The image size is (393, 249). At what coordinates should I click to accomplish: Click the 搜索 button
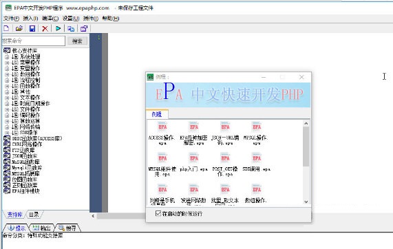[x=77, y=41]
